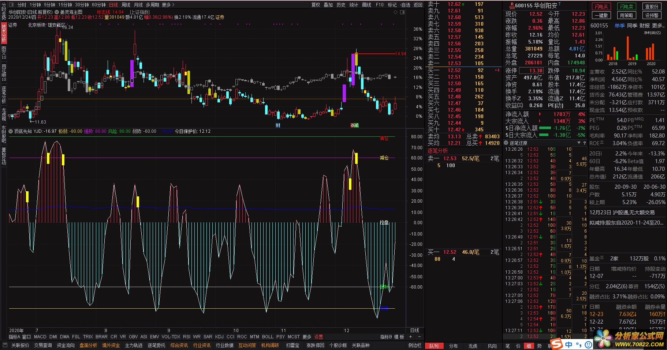Image resolution: width=667 pixels, height=350 pixels.
Task: Switch chart to 5分钟 period
Action: (x=49, y=5)
